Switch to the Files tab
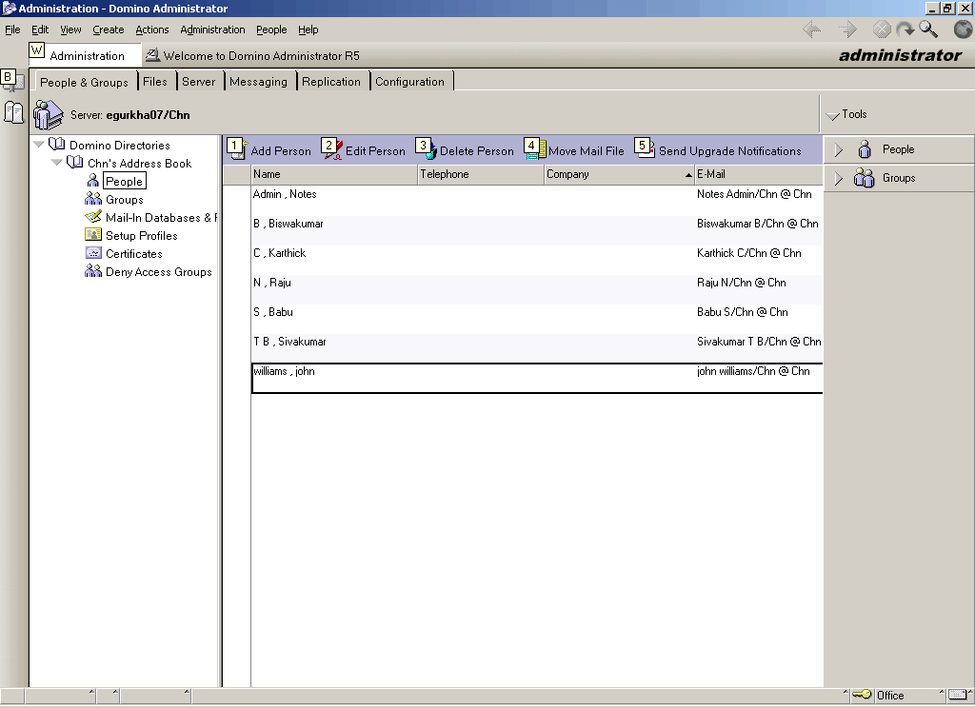The height and width of the screenshot is (708, 975). 155,82
